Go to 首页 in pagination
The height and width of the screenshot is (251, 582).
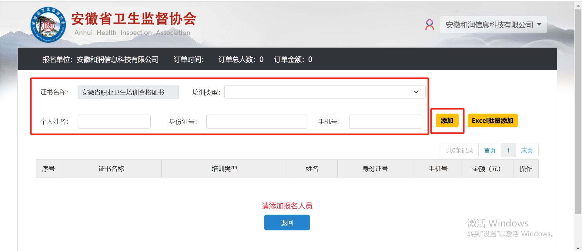(490, 150)
